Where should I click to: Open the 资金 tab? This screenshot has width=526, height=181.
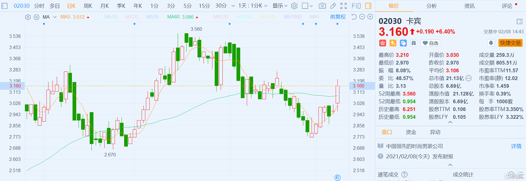pyautogui.click(x=411, y=132)
